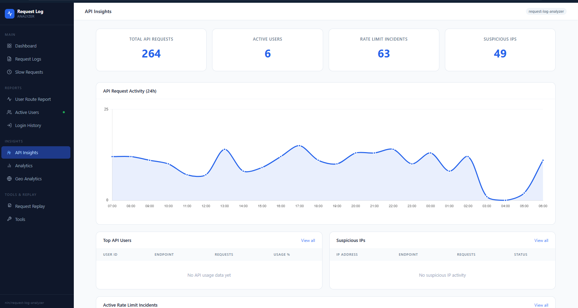Click the Active Users people icon

9,112
